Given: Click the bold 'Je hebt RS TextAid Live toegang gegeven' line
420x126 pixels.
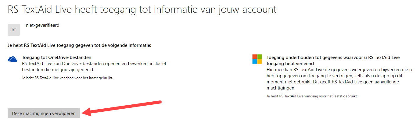Looking at the screenshot, I should click(80, 46).
